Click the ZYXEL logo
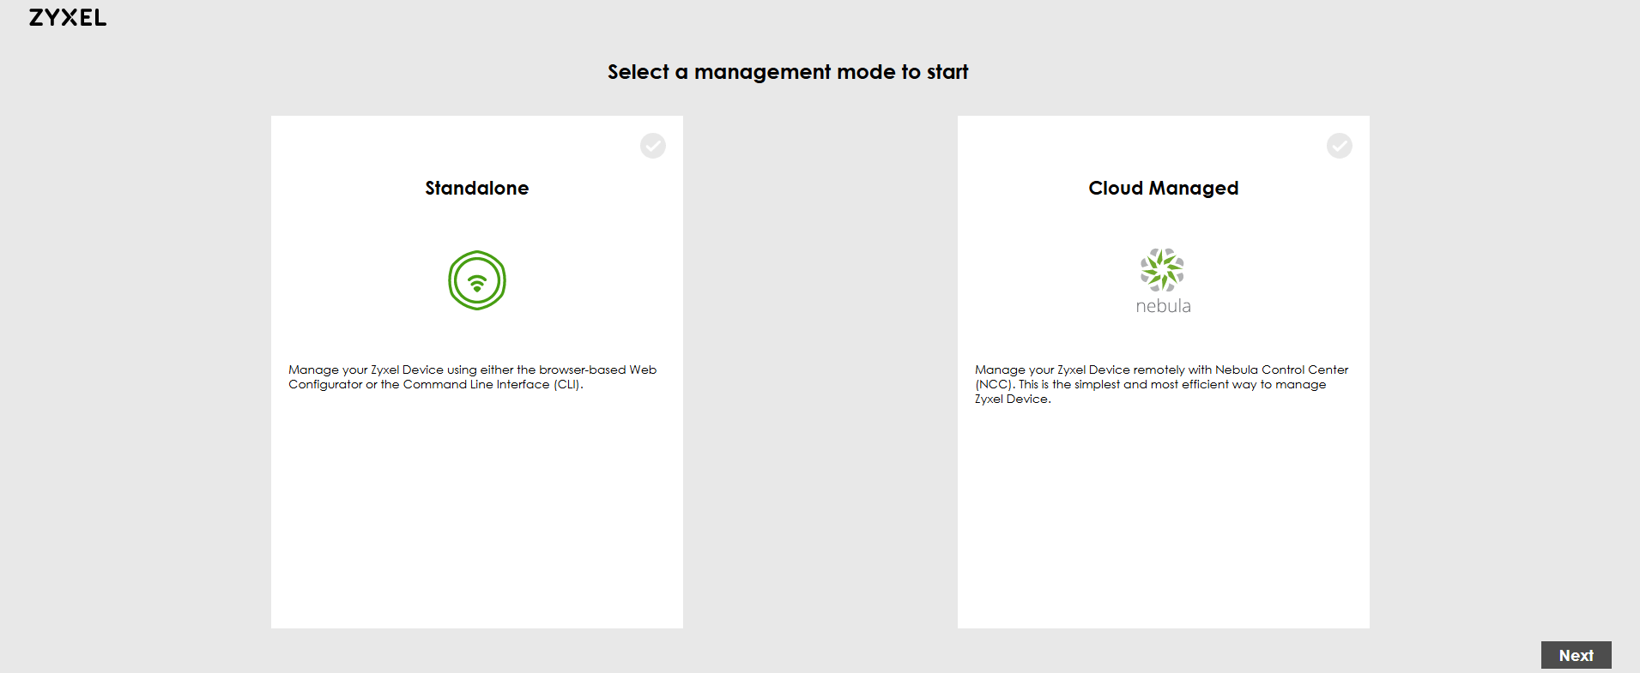Viewport: 1640px width, 673px height. pyautogui.click(x=68, y=18)
